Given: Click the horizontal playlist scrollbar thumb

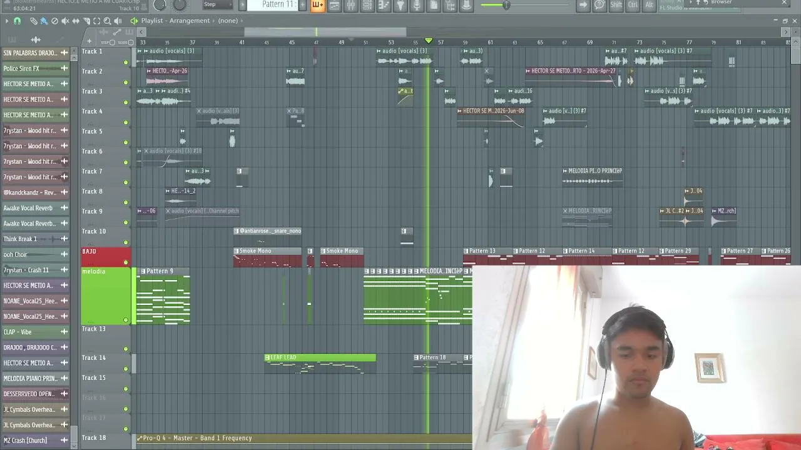Looking at the screenshot, I should (325, 32).
